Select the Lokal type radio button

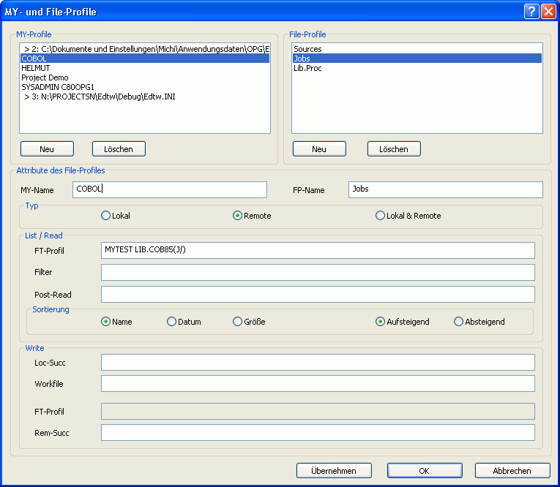106,216
